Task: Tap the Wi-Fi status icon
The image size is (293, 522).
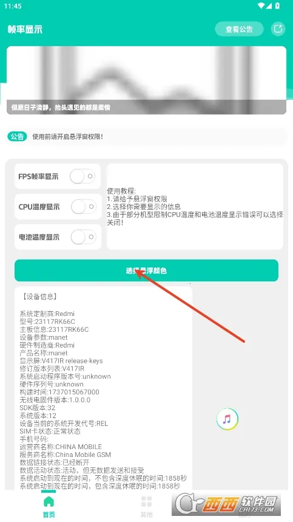Action: coord(261,5)
